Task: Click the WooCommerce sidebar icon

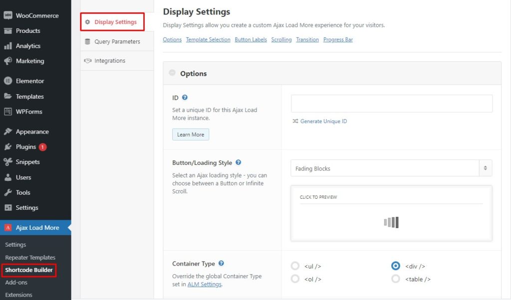Action: pos(8,15)
